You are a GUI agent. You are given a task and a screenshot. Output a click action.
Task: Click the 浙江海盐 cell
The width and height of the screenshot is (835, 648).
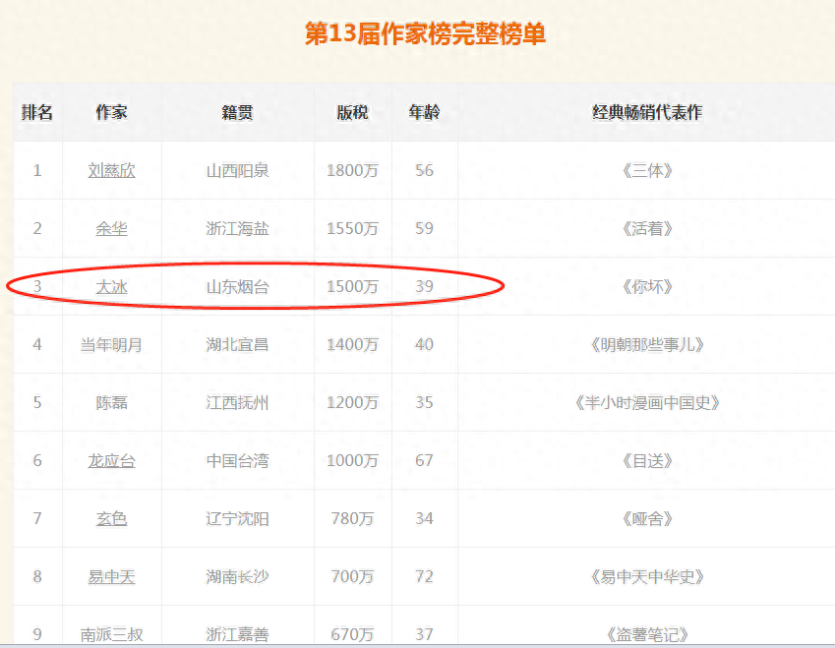point(237,228)
